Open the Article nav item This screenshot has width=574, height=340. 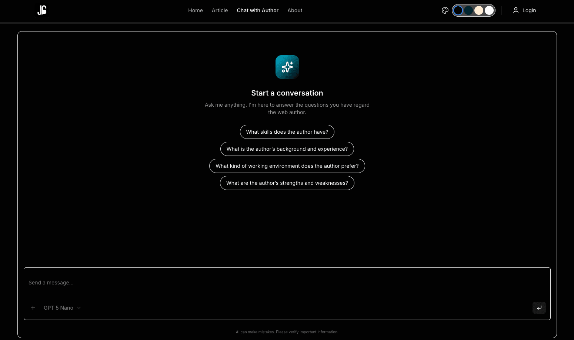[x=220, y=10]
